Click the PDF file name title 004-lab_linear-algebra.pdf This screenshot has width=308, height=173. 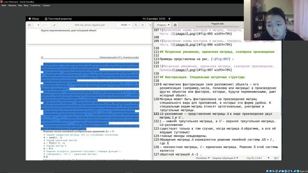(90, 25)
